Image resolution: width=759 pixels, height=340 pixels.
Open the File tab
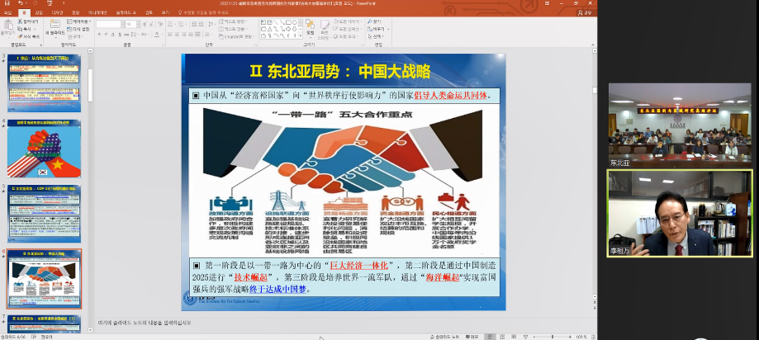pos(7,13)
